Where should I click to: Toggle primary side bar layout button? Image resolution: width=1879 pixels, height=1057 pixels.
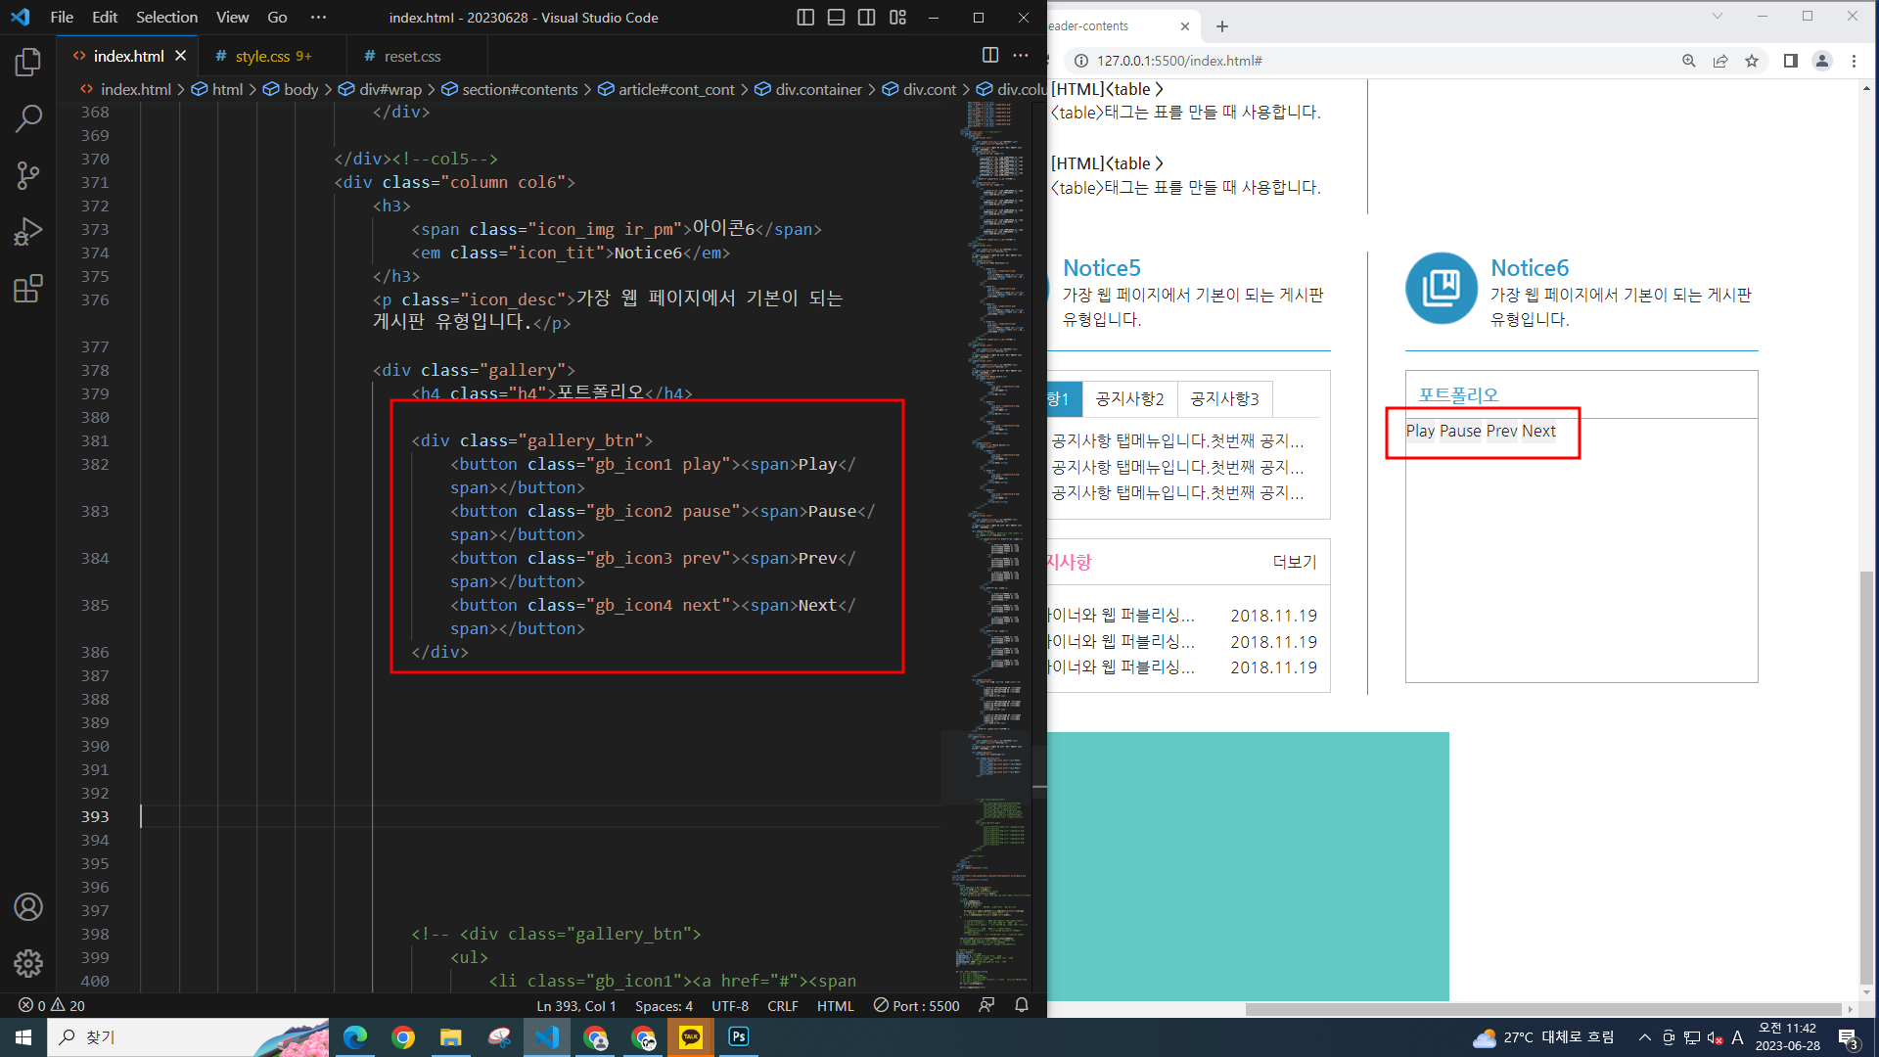tap(805, 18)
